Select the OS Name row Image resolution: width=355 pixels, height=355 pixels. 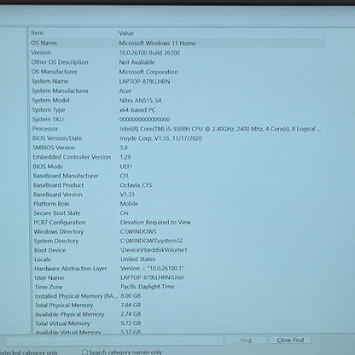177,43
